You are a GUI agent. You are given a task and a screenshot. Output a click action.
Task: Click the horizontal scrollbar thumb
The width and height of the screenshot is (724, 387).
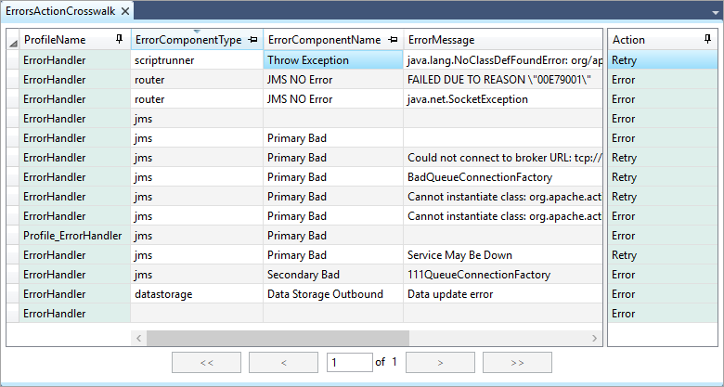[278, 338]
